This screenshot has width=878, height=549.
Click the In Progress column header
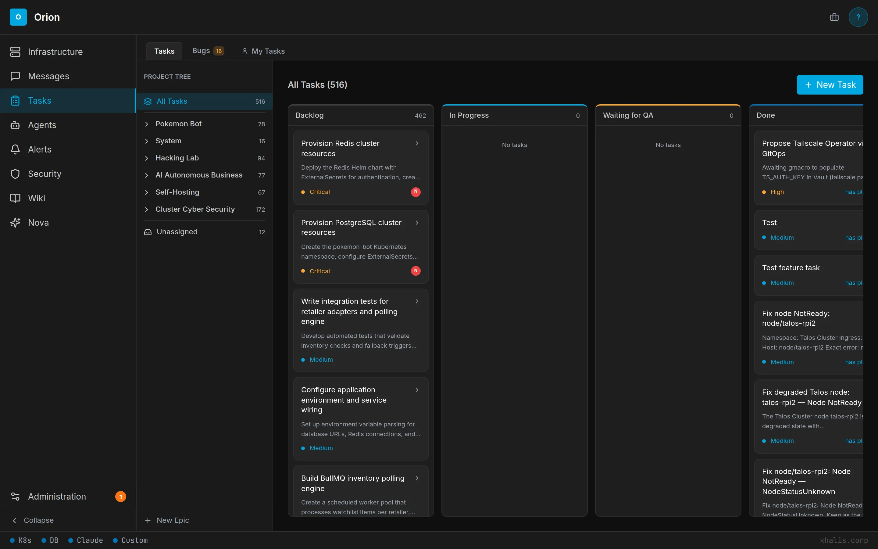pos(514,116)
